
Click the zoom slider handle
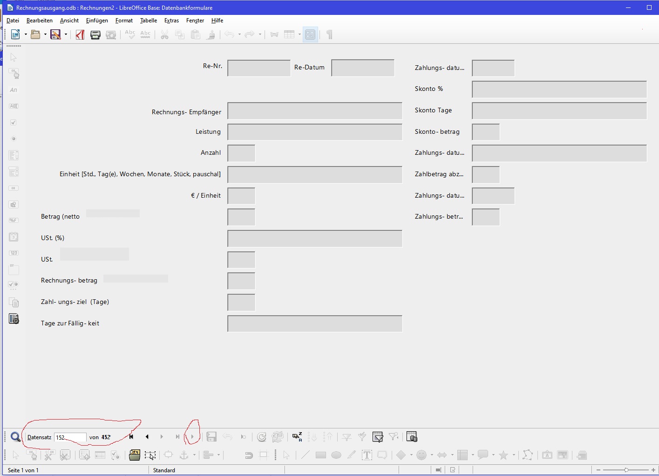[626, 470]
